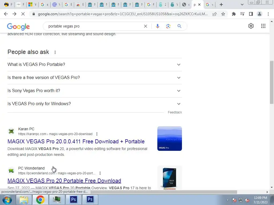Open the tab search dropdown chevron

[x=242, y=5]
